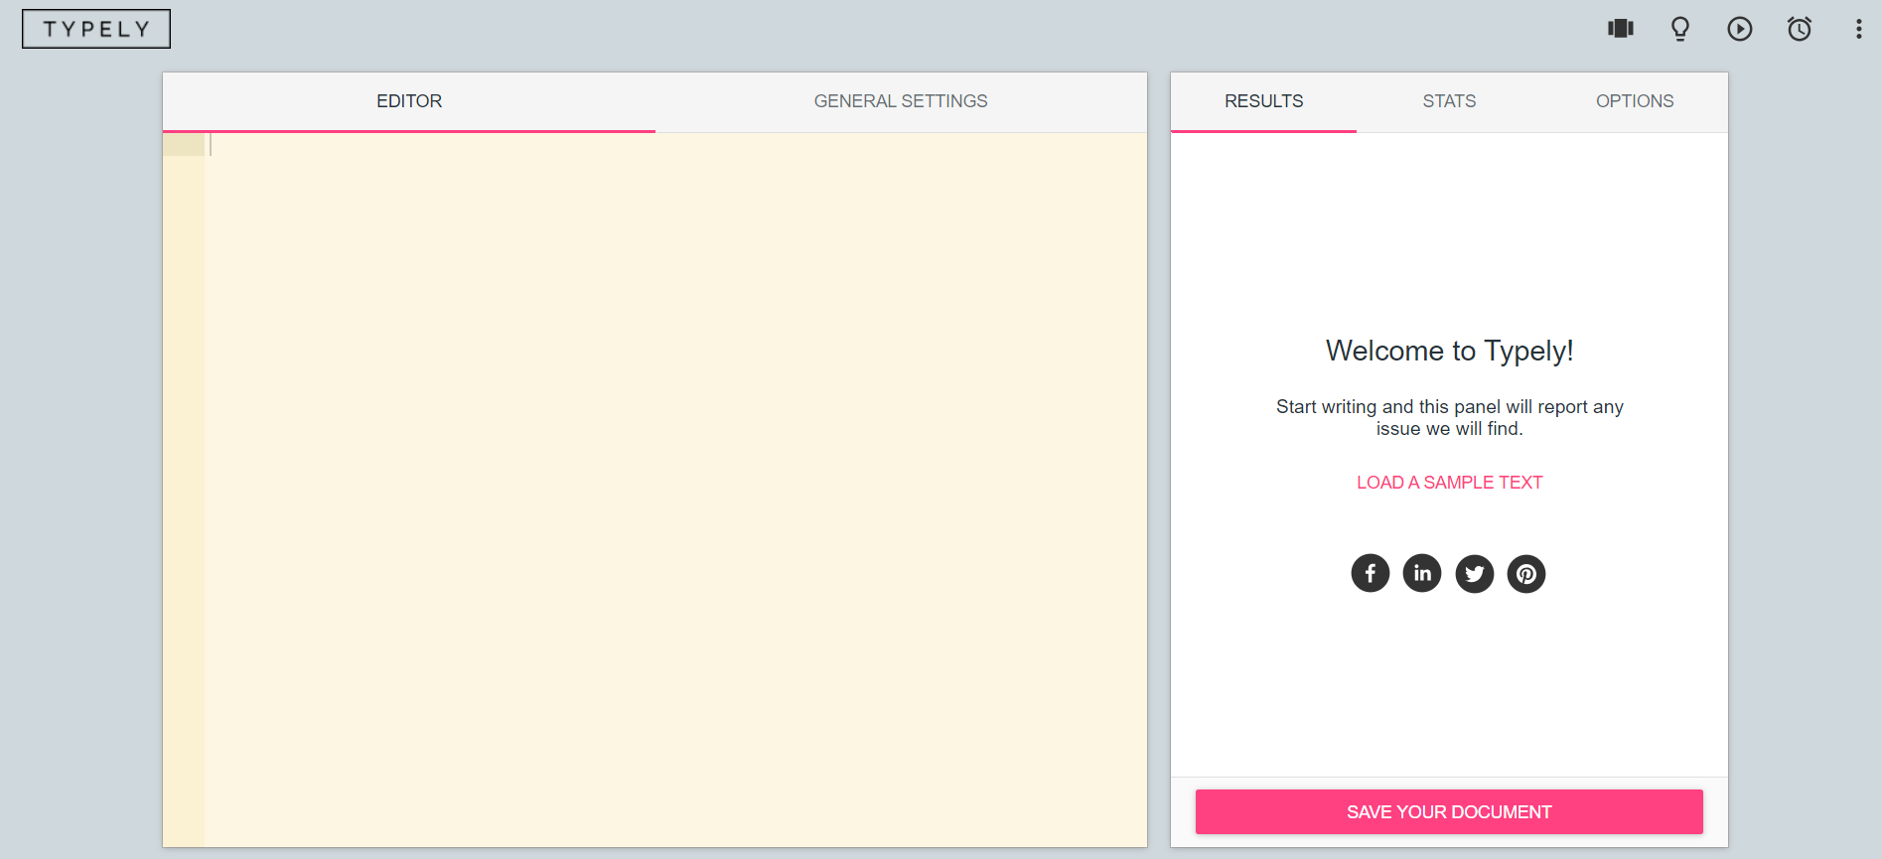1882x859 pixels.
Task: Open the three-dot more menu
Action: [x=1859, y=29]
